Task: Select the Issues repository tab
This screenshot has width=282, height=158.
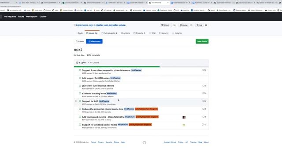Action: tap(92, 33)
